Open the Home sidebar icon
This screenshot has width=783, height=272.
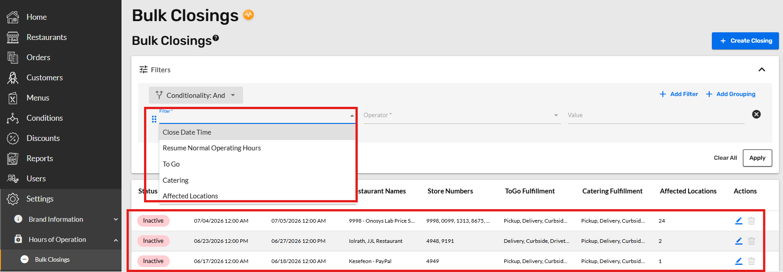click(13, 17)
